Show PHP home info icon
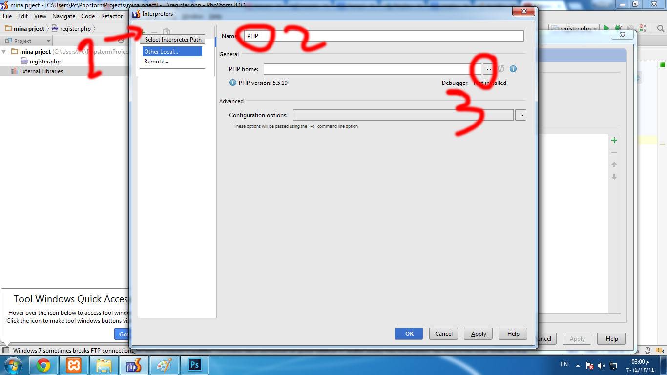This screenshot has height=375, width=667. click(513, 69)
